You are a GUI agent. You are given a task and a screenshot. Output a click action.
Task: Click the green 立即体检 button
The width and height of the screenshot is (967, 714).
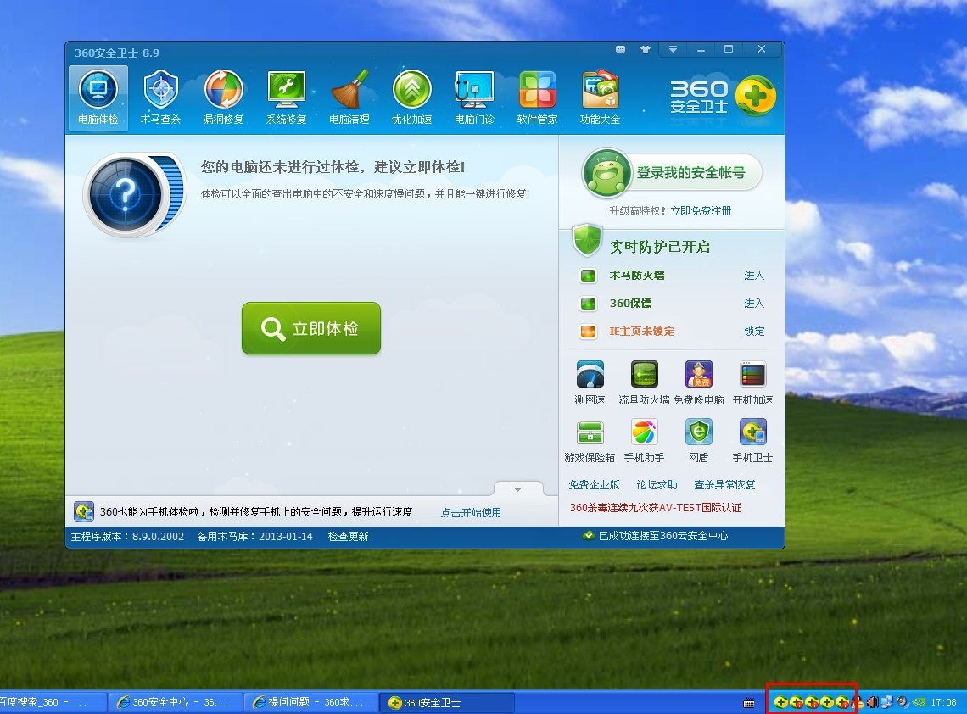(311, 328)
